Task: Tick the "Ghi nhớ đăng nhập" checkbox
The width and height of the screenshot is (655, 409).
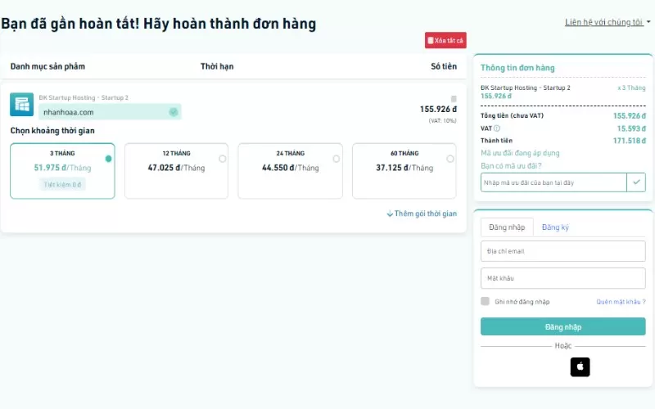Action: tap(486, 302)
